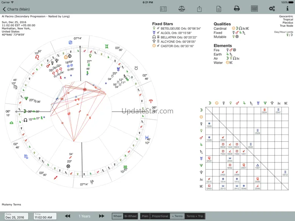Tap the Ptolemy Terms label

point(11,204)
